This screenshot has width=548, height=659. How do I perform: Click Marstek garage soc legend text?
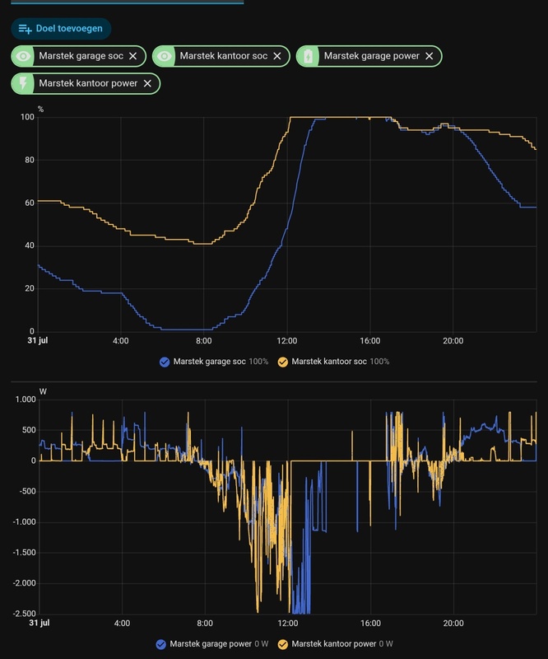209,362
